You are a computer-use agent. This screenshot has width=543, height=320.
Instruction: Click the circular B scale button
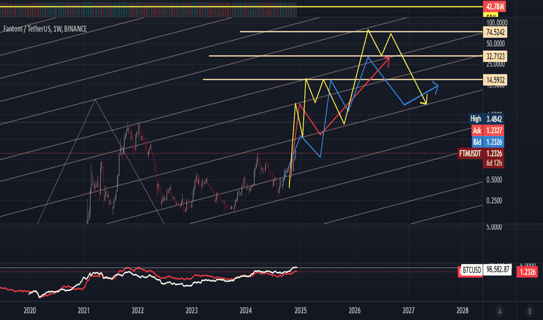(530, 311)
